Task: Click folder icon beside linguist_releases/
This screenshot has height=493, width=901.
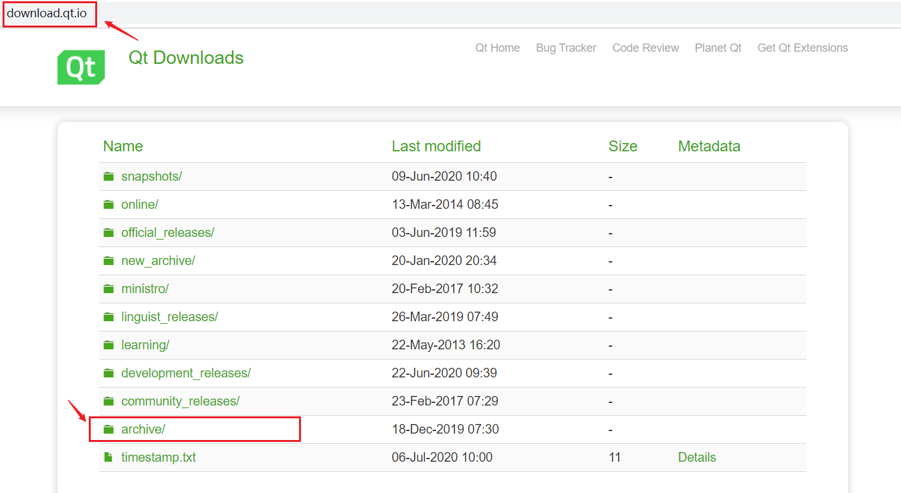Action: (109, 317)
